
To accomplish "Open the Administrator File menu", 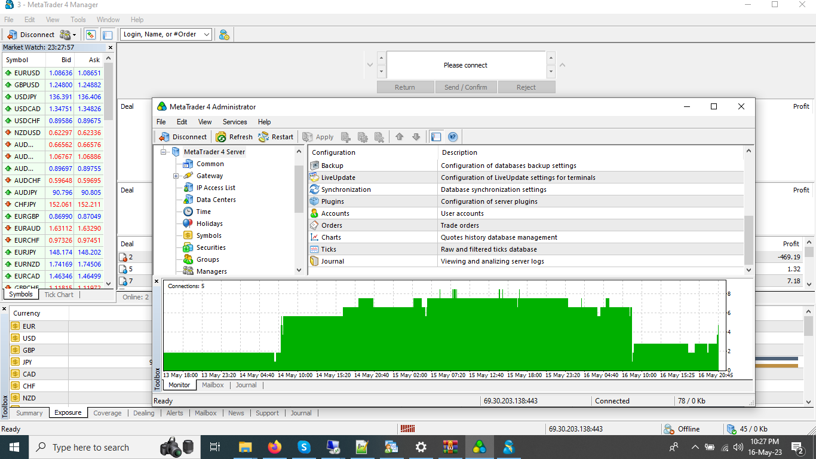I will 161,122.
